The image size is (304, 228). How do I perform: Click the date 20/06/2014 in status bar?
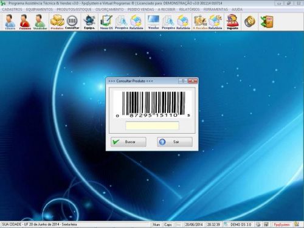coord(194,224)
